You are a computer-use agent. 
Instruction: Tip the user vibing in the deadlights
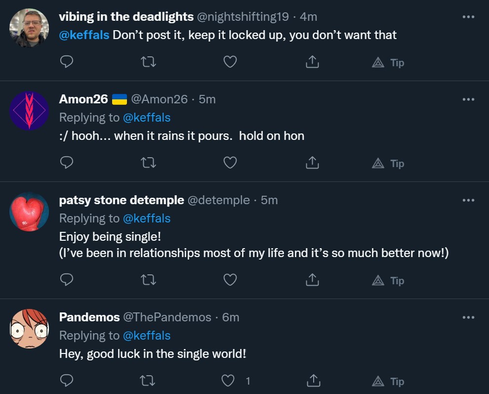[x=388, y=62]
